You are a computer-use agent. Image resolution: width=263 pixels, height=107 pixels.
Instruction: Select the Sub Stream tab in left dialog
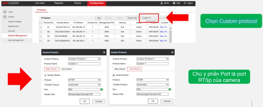(67, 69)
